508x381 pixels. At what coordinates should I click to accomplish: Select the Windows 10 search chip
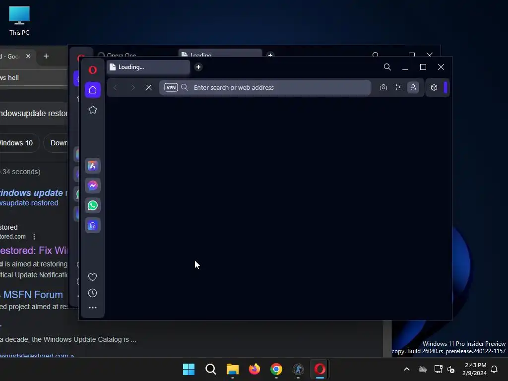19,143
